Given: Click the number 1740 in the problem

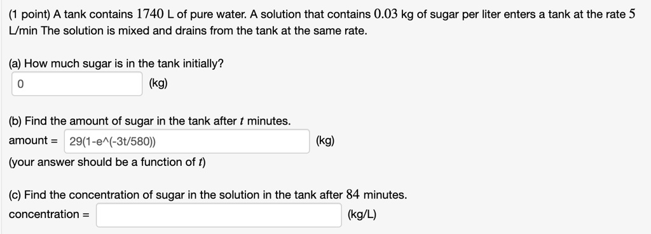Looking at the screenshot, I should (151, 15).
